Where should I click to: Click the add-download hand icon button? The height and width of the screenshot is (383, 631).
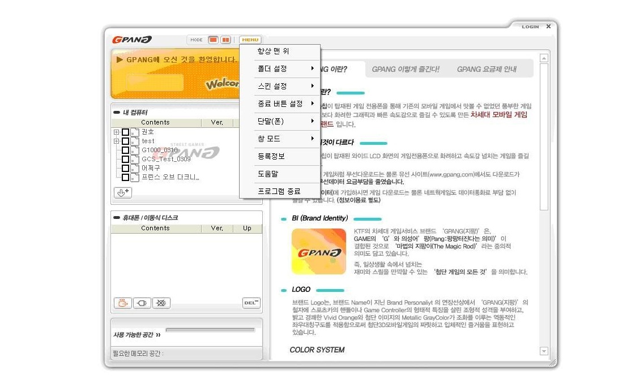click(123, 192)
